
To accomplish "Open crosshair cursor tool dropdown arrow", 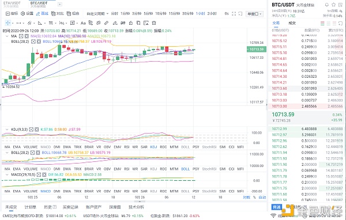I will (x=13, y=23).
